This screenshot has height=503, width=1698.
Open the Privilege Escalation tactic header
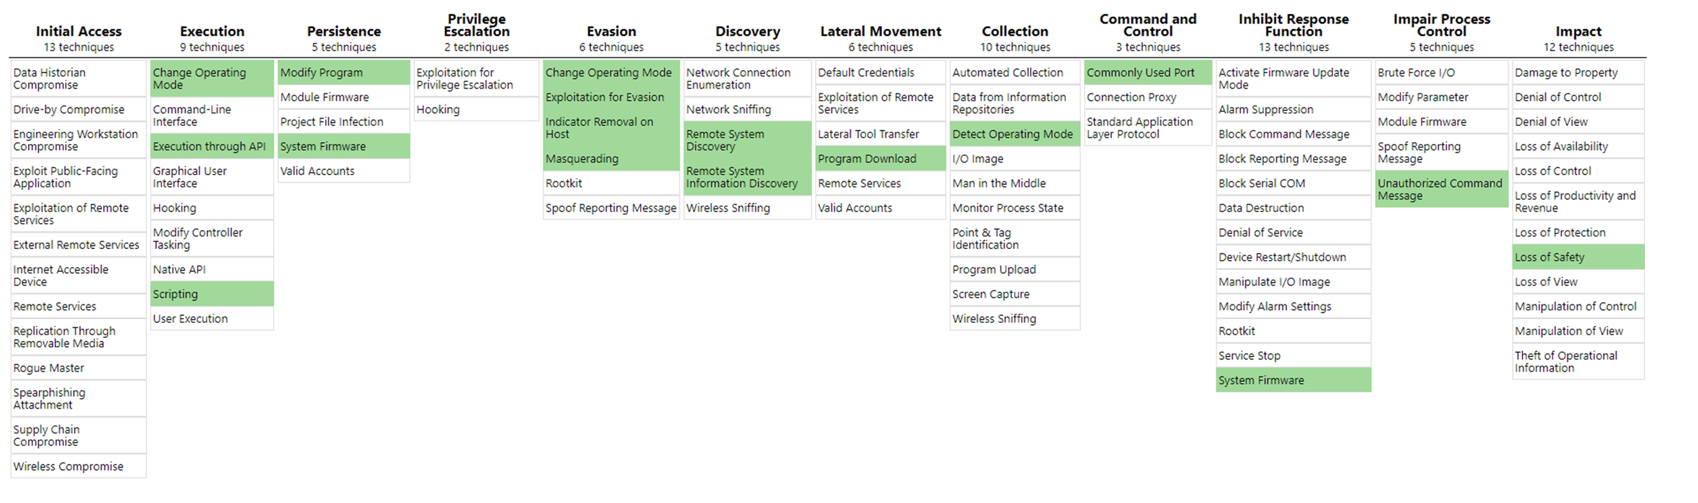coord(476,25)
